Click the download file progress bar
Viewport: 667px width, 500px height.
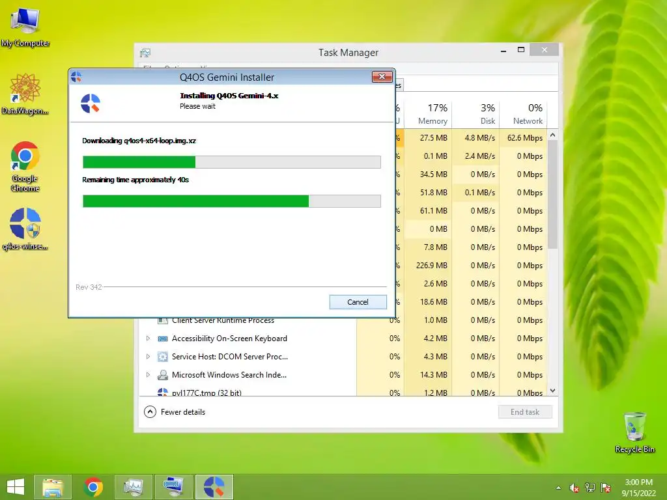232,162
